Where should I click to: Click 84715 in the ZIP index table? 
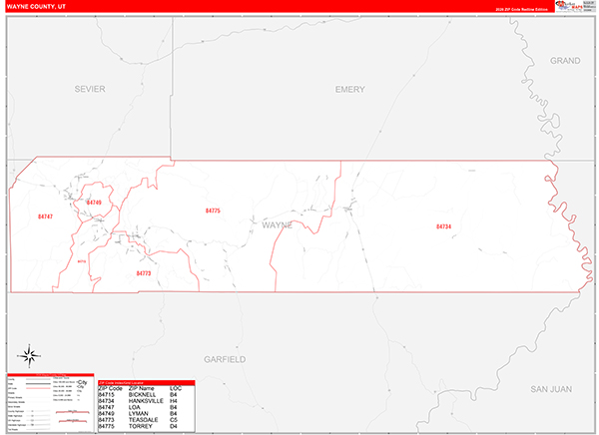pyautogui.click(x=106, y=394)
